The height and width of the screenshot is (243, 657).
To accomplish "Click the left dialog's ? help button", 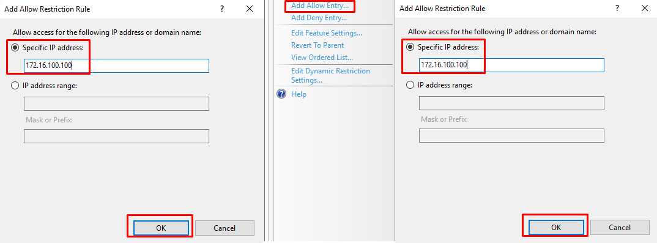I will [x=222, y=9].
